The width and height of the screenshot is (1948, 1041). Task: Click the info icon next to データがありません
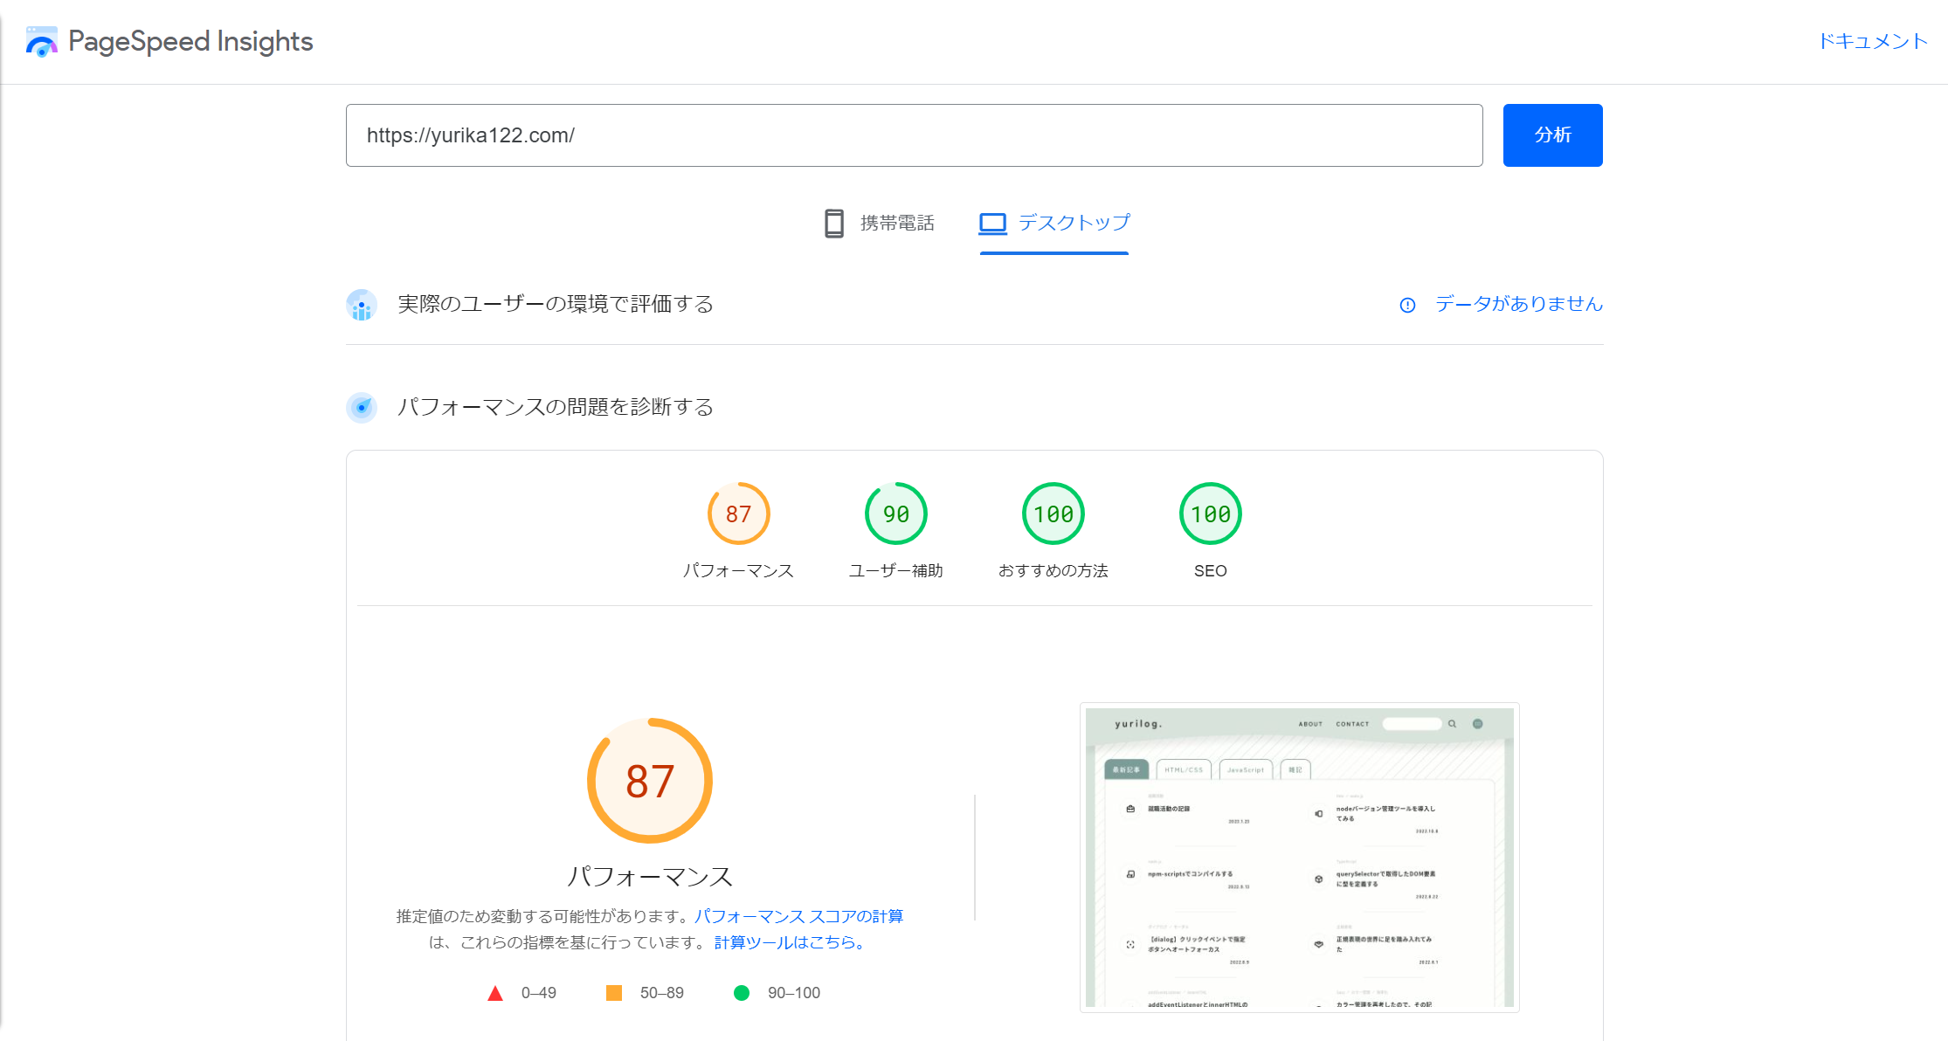point(1407,306)
